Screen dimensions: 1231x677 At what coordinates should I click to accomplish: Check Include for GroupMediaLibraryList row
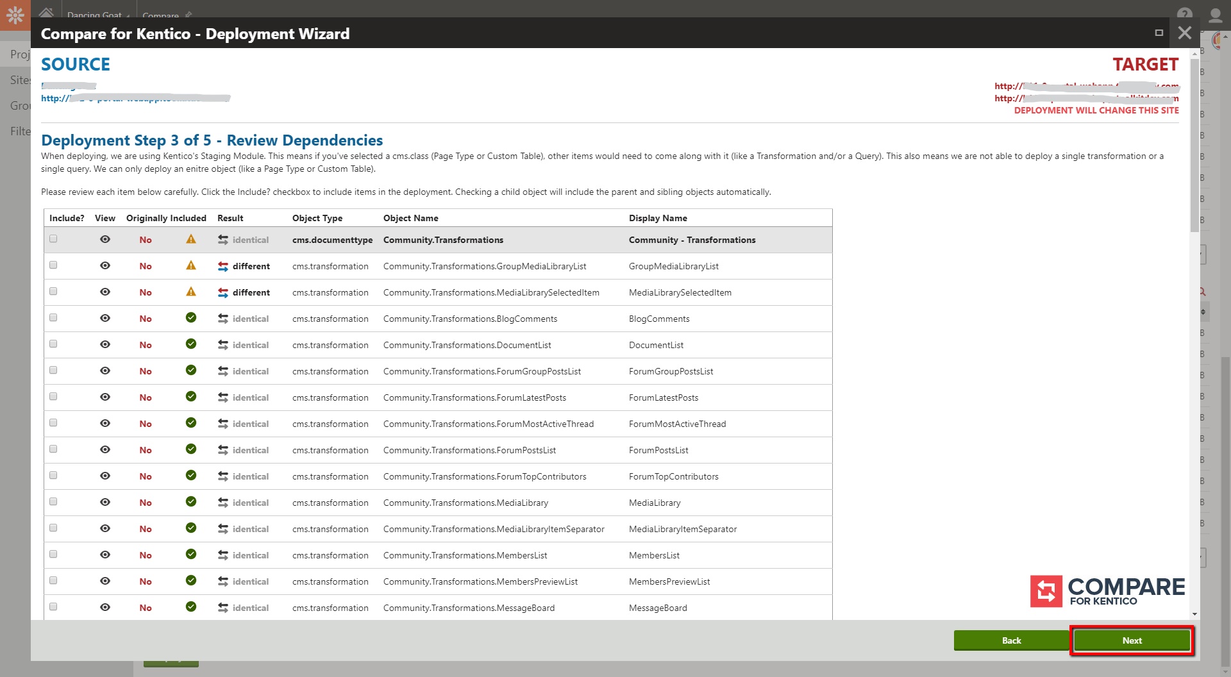point(53,265)
